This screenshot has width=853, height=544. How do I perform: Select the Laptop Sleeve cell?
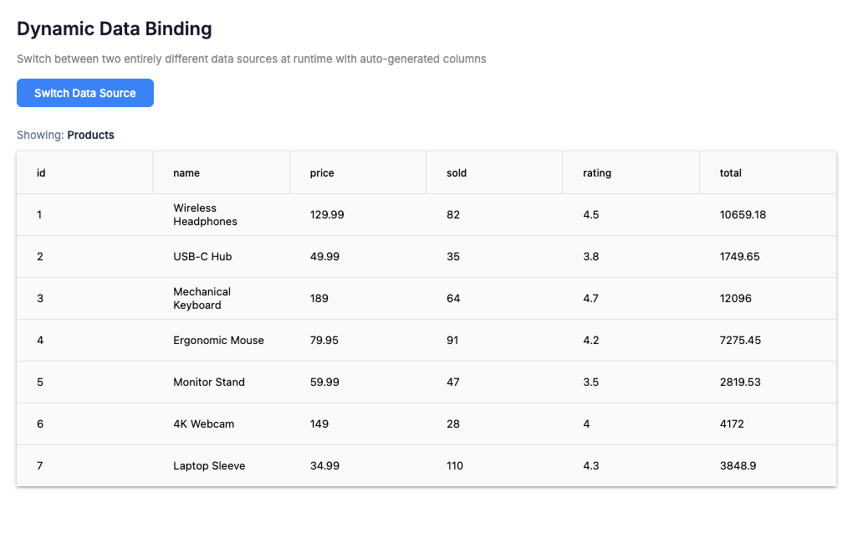pyautogui.click(x=209, y=466)
